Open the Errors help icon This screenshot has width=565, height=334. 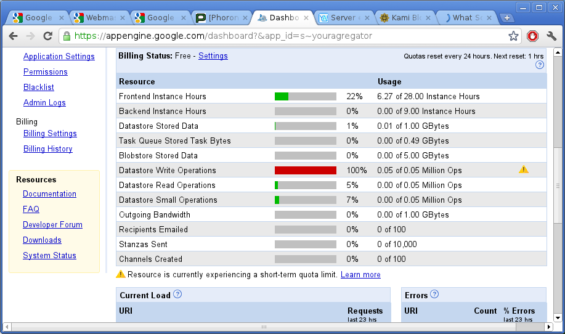(x=434, y=294)
